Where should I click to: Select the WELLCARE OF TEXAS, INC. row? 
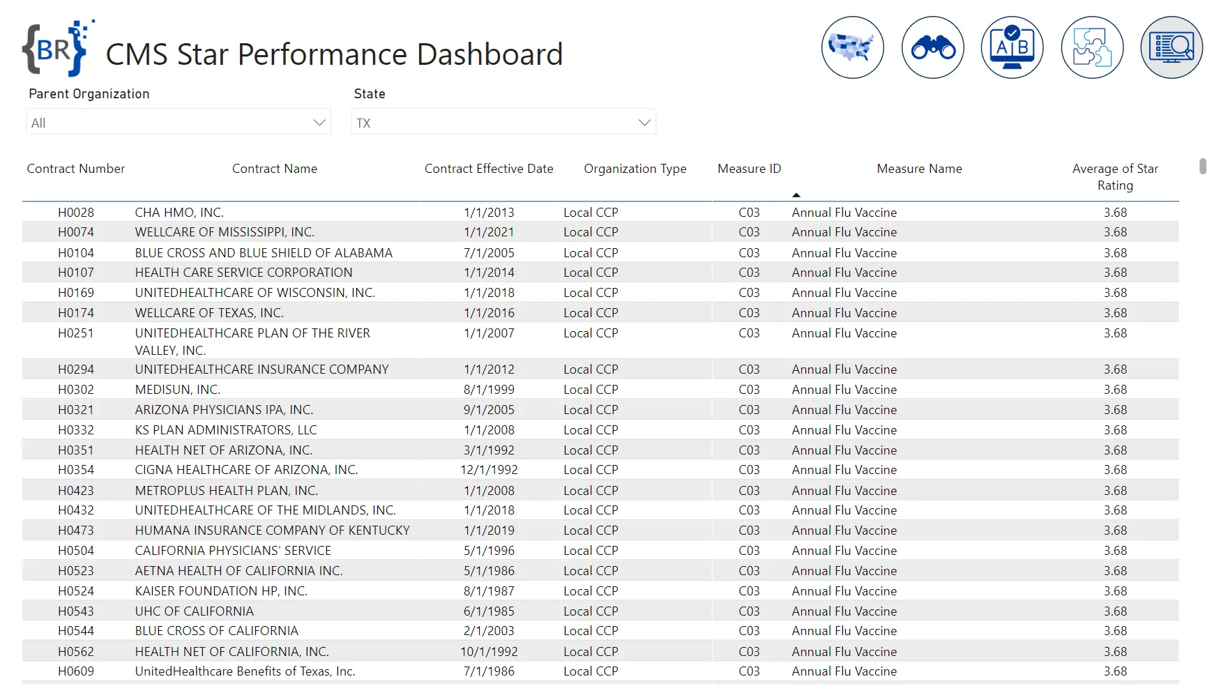pyautogui.click(x=209, y=313)
